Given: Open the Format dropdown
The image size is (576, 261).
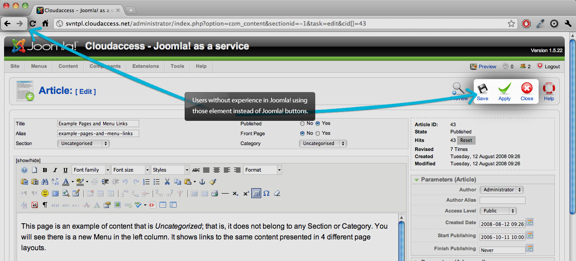Looking at the screenshot, I should pos(263,170).
